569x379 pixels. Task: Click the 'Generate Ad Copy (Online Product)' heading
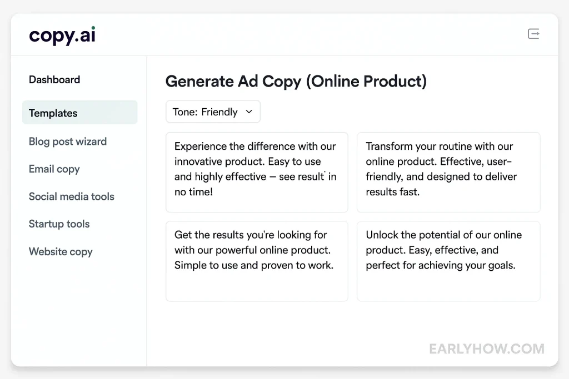pos(296,82)
